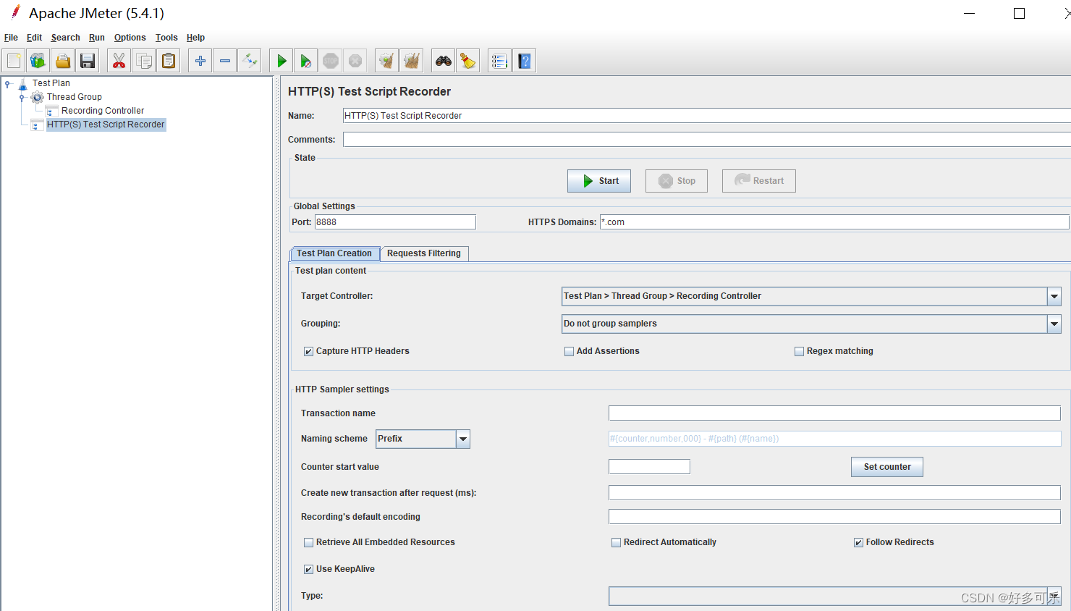Viewport: 1071px width, 611px height.
Task: Start test with green play icon
Action: point(281,61)
